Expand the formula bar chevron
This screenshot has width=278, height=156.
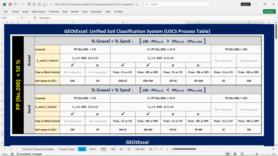point(275,18)
